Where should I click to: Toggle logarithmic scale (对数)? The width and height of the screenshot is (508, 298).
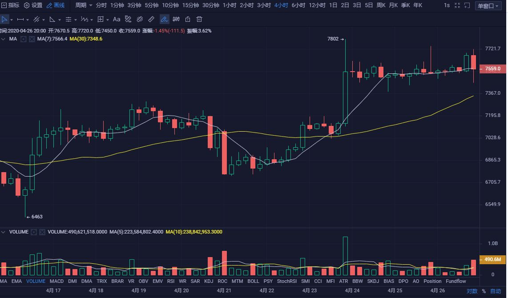(472, 291)
